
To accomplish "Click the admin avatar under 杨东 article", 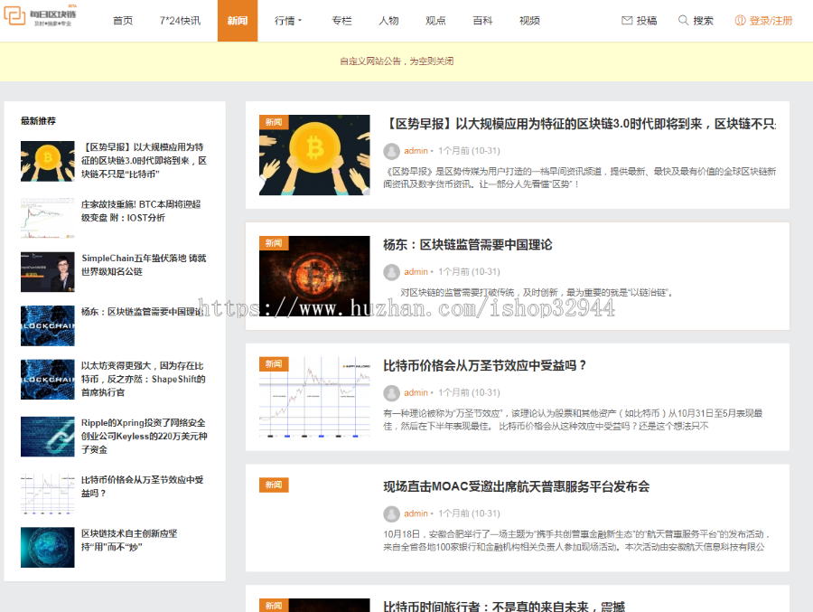I will [x=391, y=272].
